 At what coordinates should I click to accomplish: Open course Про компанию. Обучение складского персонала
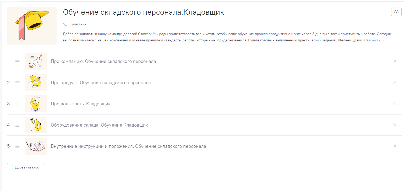(x=103, y=62)
